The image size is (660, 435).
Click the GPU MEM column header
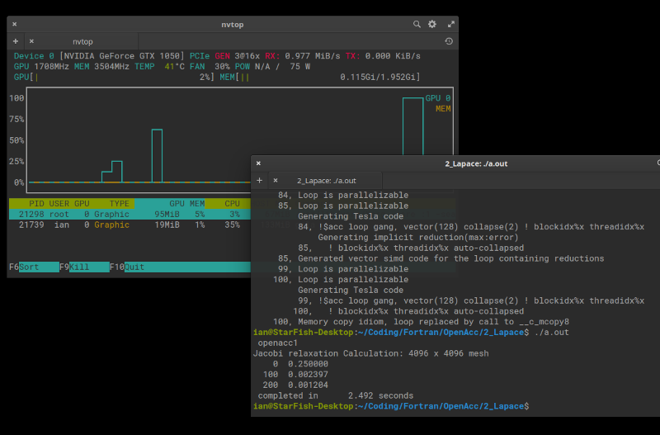pyautogui.click(x=186, y=203)
